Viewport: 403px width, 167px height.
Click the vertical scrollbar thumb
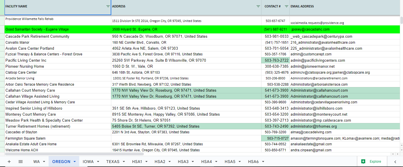[401, 20]
